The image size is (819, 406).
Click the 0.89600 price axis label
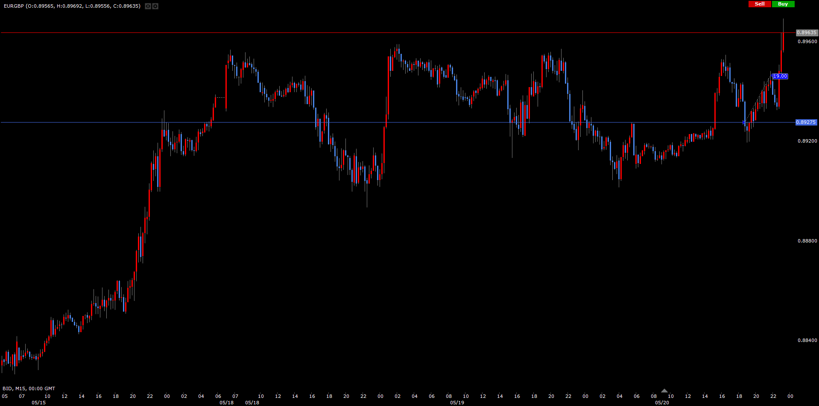[x=807, y=41]
